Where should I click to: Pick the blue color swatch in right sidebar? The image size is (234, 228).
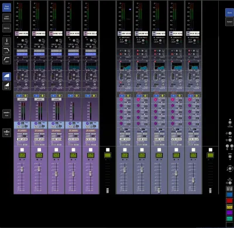point(229,195)
